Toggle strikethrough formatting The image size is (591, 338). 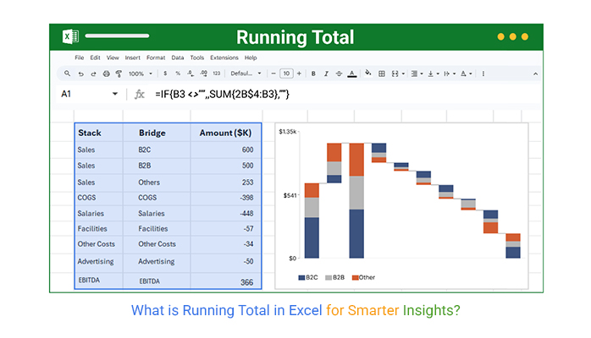(340, 74)
